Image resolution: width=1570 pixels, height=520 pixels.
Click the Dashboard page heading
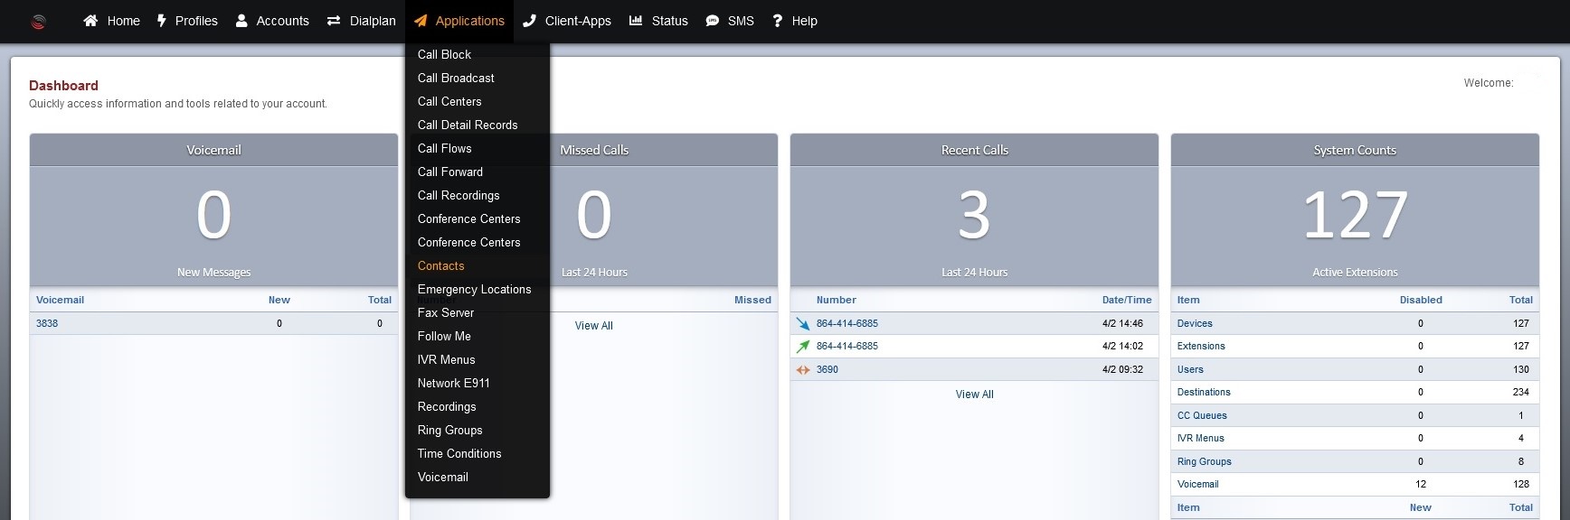pos(63,86)
